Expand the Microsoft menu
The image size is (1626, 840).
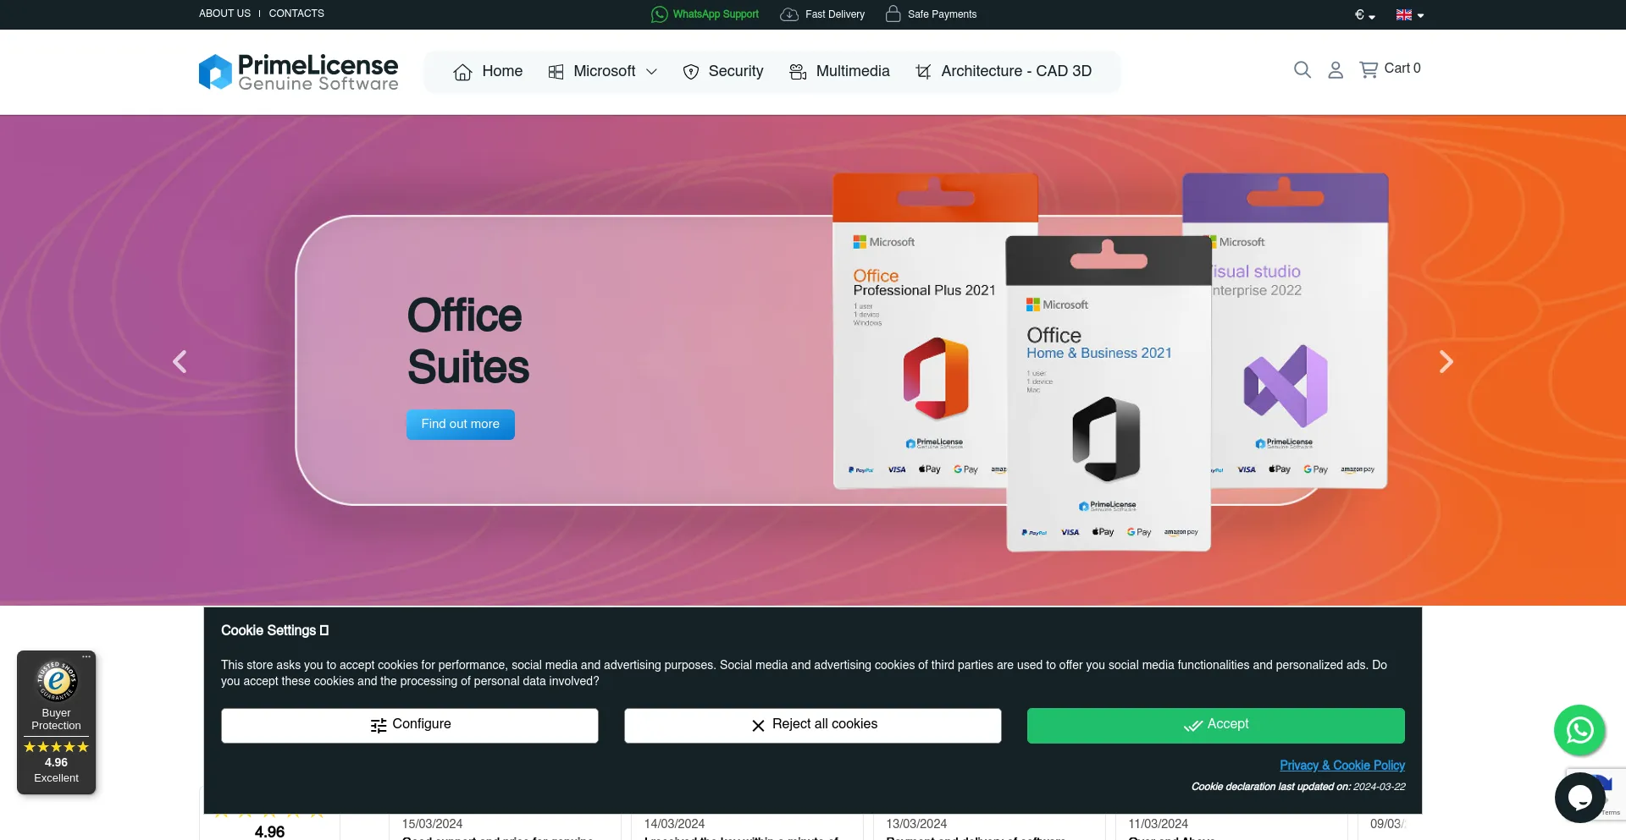coord(603,72)
